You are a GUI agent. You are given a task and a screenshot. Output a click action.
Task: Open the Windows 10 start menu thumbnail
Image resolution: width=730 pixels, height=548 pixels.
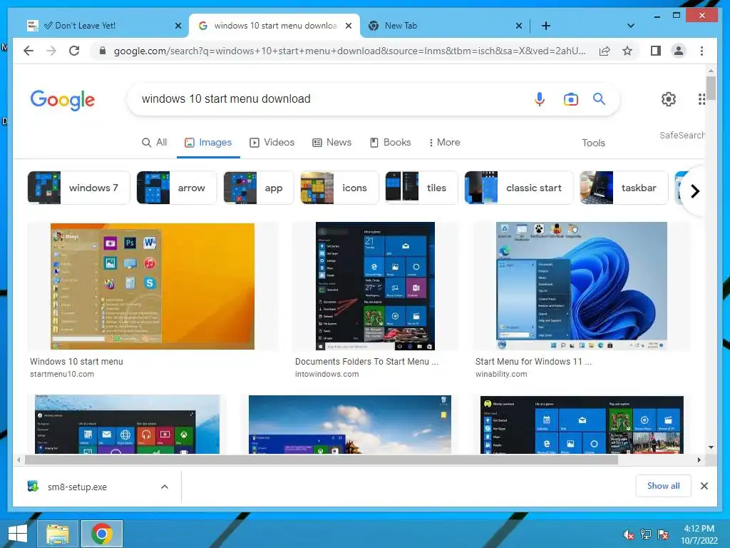[153, 286]
